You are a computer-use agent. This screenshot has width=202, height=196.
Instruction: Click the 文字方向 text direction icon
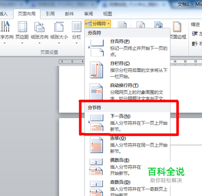(5, 27)
